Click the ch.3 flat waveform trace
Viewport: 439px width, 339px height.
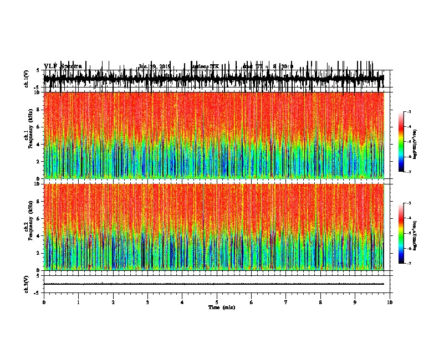213,284
